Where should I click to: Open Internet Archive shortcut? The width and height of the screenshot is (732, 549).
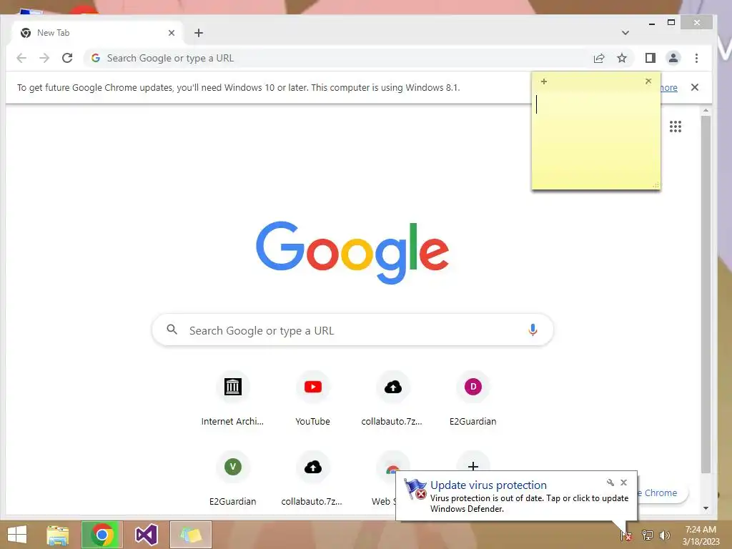[x=232, y=399]
